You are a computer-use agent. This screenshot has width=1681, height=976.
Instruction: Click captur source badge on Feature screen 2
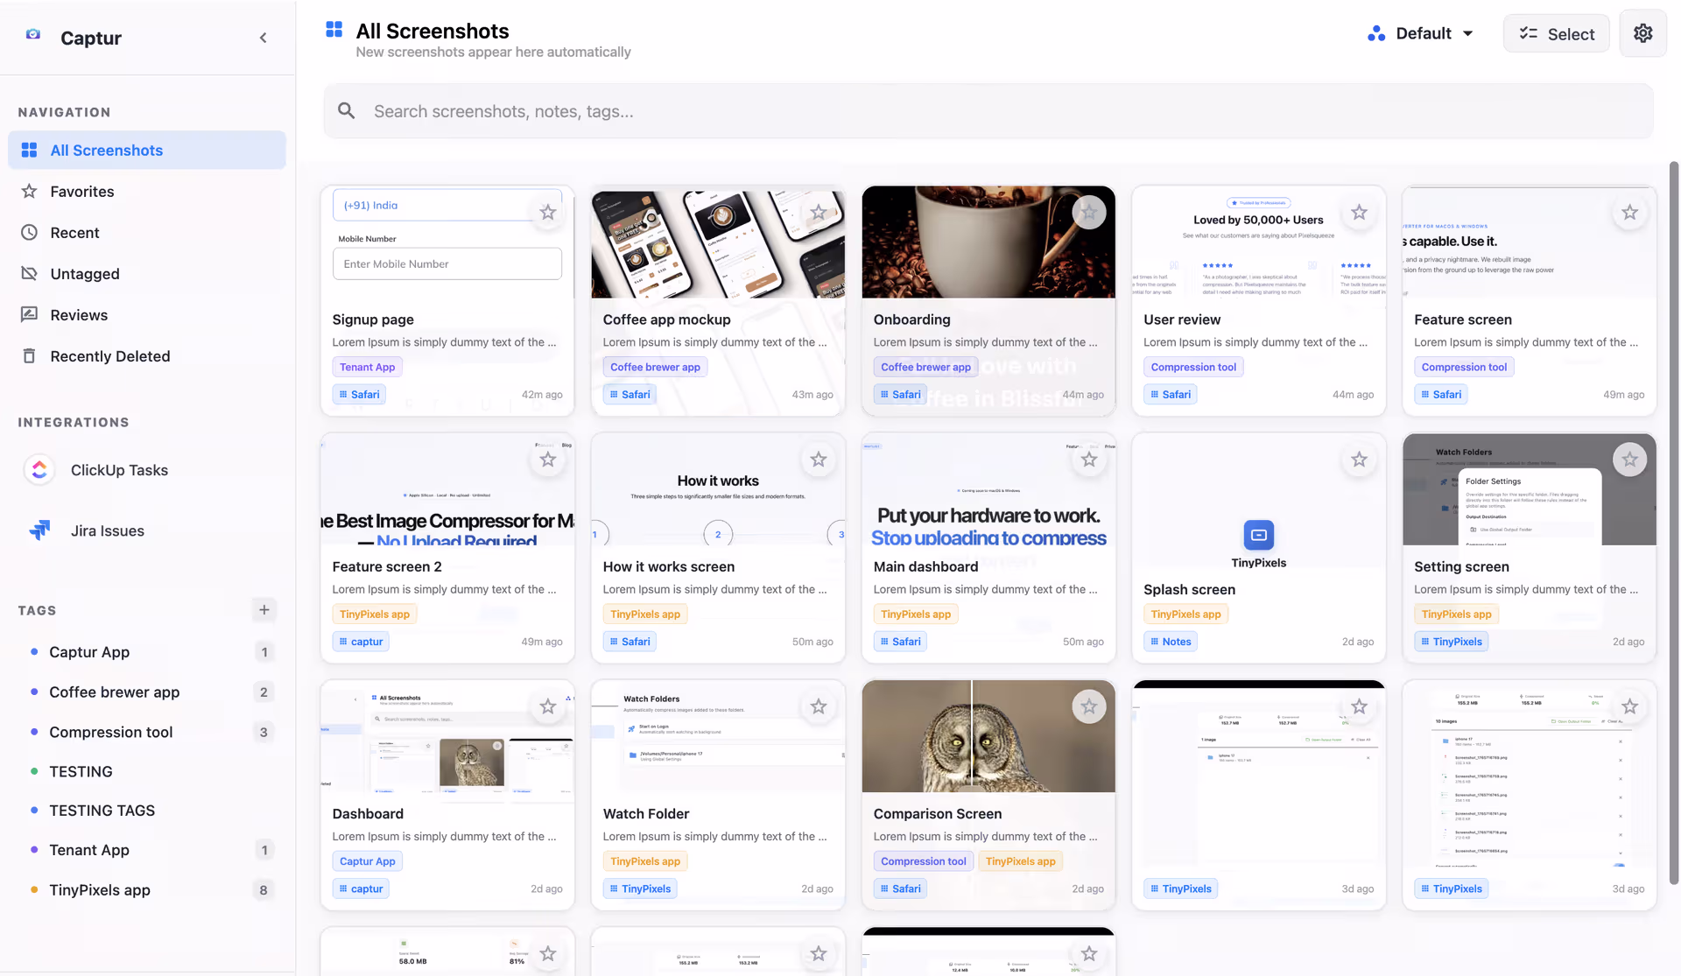point(361,641)
